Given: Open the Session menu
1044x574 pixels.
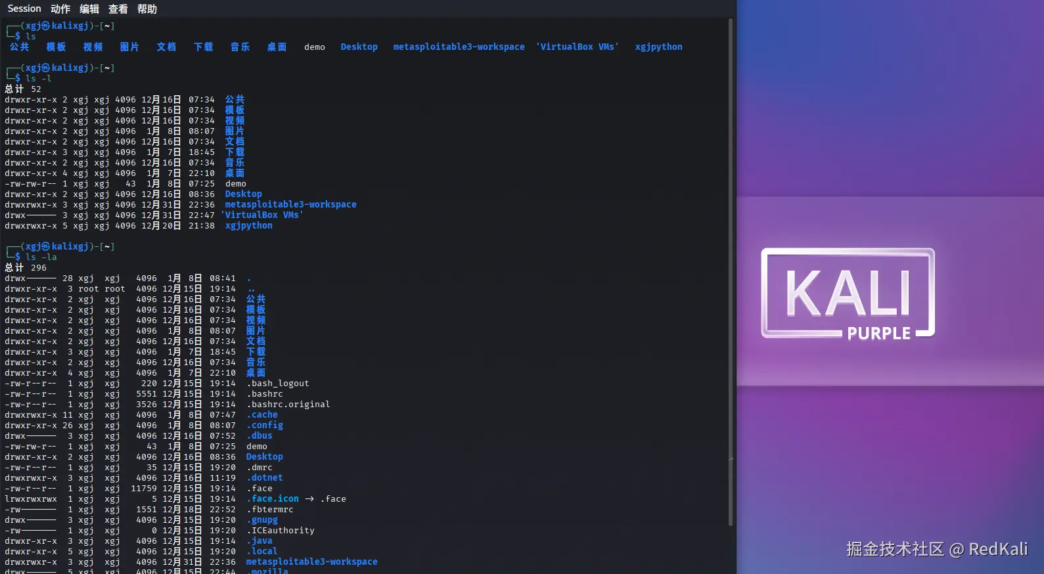Looking at the screenshot, I should tap(24, 9).
